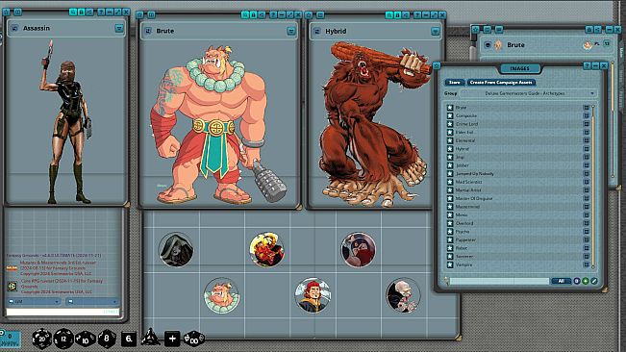Open help on Hybrid window toolbar
This screenshot has width=626, height=352.
(417, 15)
